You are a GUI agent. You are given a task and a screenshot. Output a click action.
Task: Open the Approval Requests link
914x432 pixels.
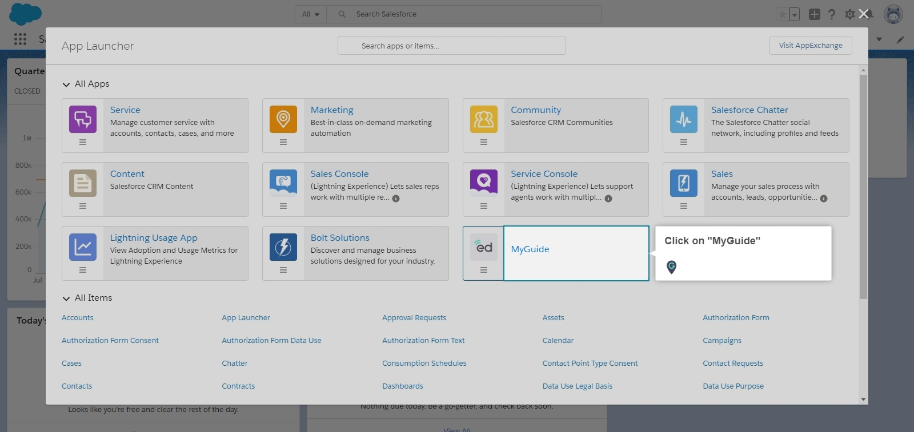[414, 318]
